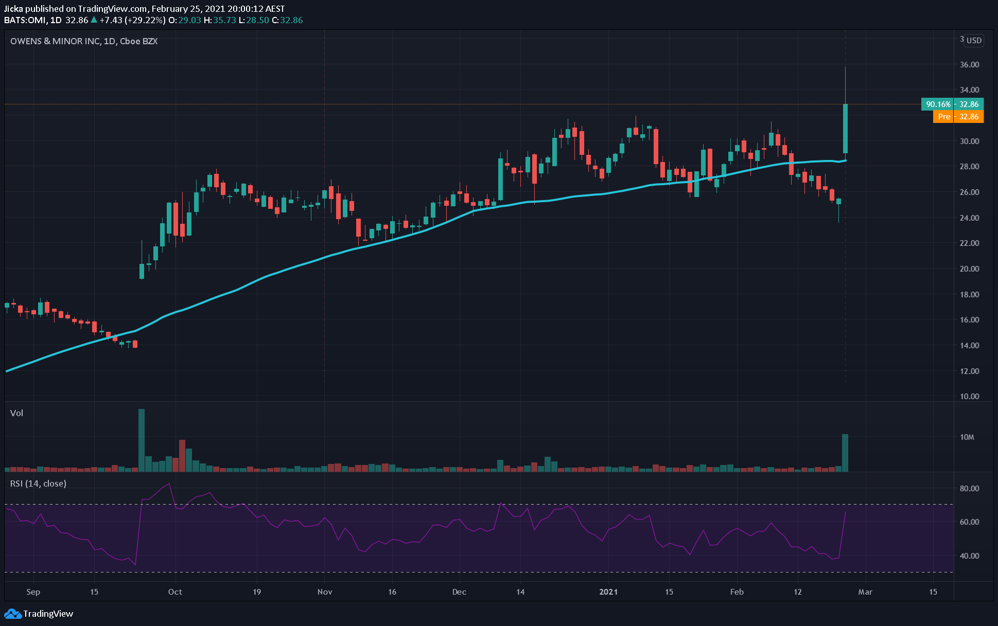Click the TradingView cloud logo icon

coord(13,614)
